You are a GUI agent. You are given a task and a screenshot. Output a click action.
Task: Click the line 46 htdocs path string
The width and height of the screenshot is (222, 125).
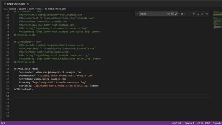point(65,76)
